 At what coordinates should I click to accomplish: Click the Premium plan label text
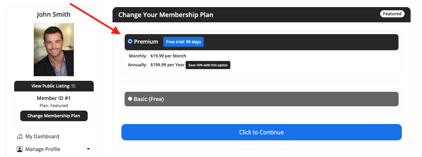click(x=146, y=42)
